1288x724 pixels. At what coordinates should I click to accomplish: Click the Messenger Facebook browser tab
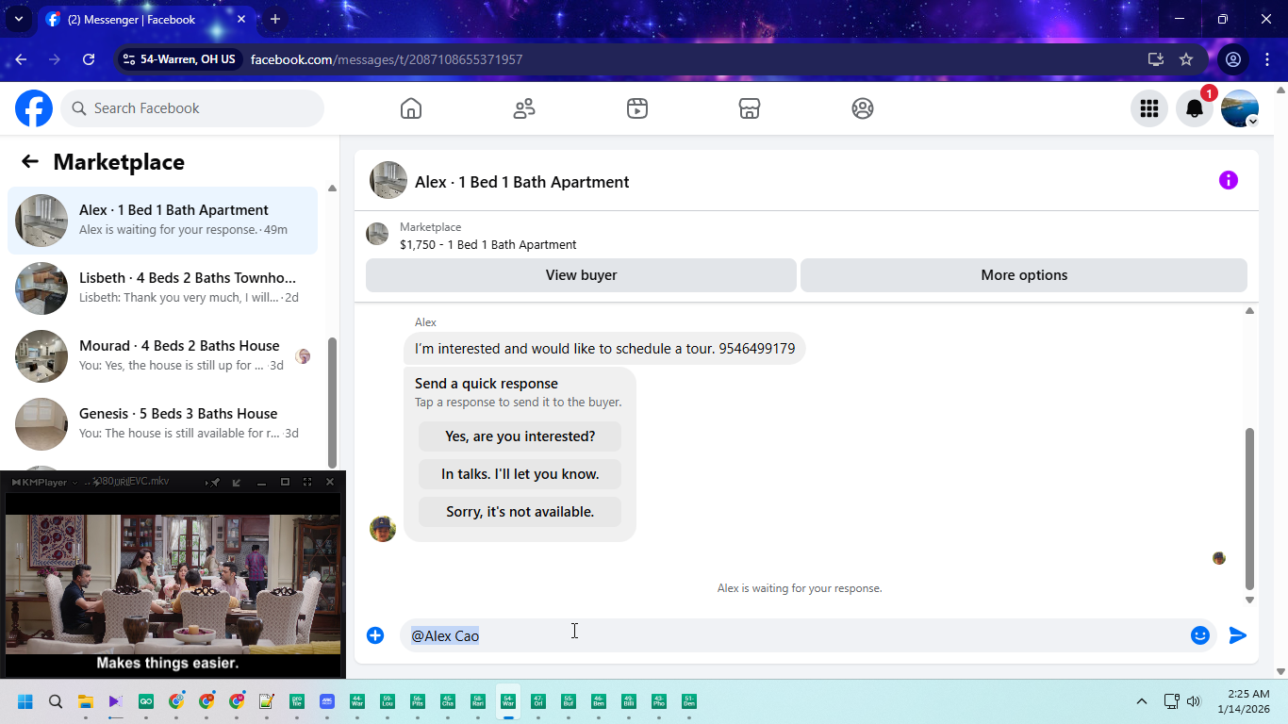(146, 19)
